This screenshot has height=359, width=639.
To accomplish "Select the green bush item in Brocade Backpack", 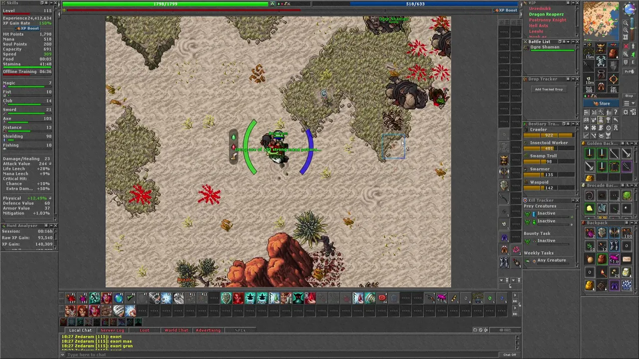I will tap(627, 195).
